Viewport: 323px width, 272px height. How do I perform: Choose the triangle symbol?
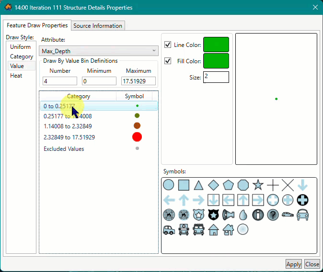[198, 185]
